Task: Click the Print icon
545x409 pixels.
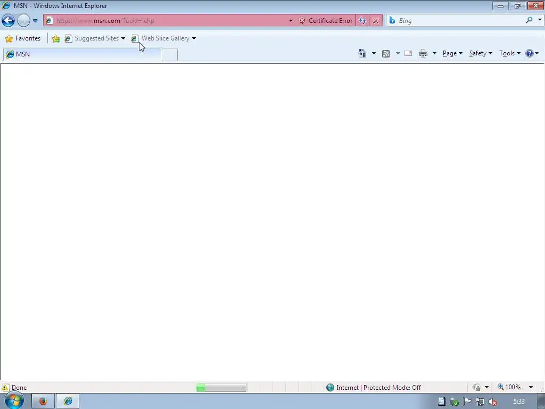Action: tap(423, 53)
